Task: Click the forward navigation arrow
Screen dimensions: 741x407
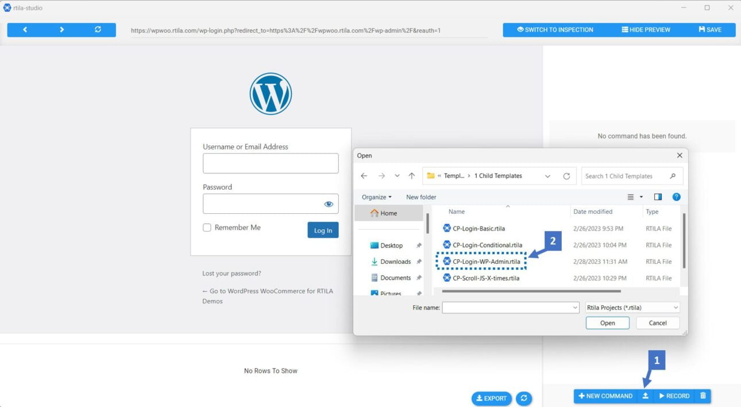Action: click(x=61, y=29)
